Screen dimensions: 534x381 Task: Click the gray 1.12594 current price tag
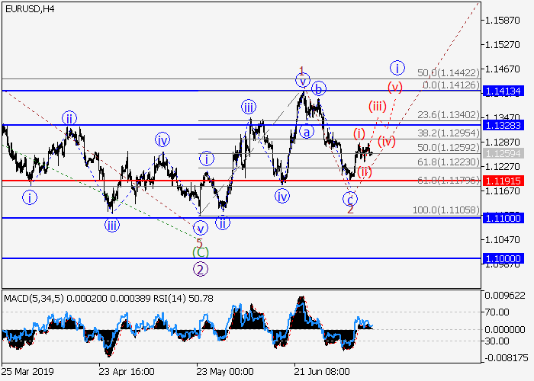(502, 154)
